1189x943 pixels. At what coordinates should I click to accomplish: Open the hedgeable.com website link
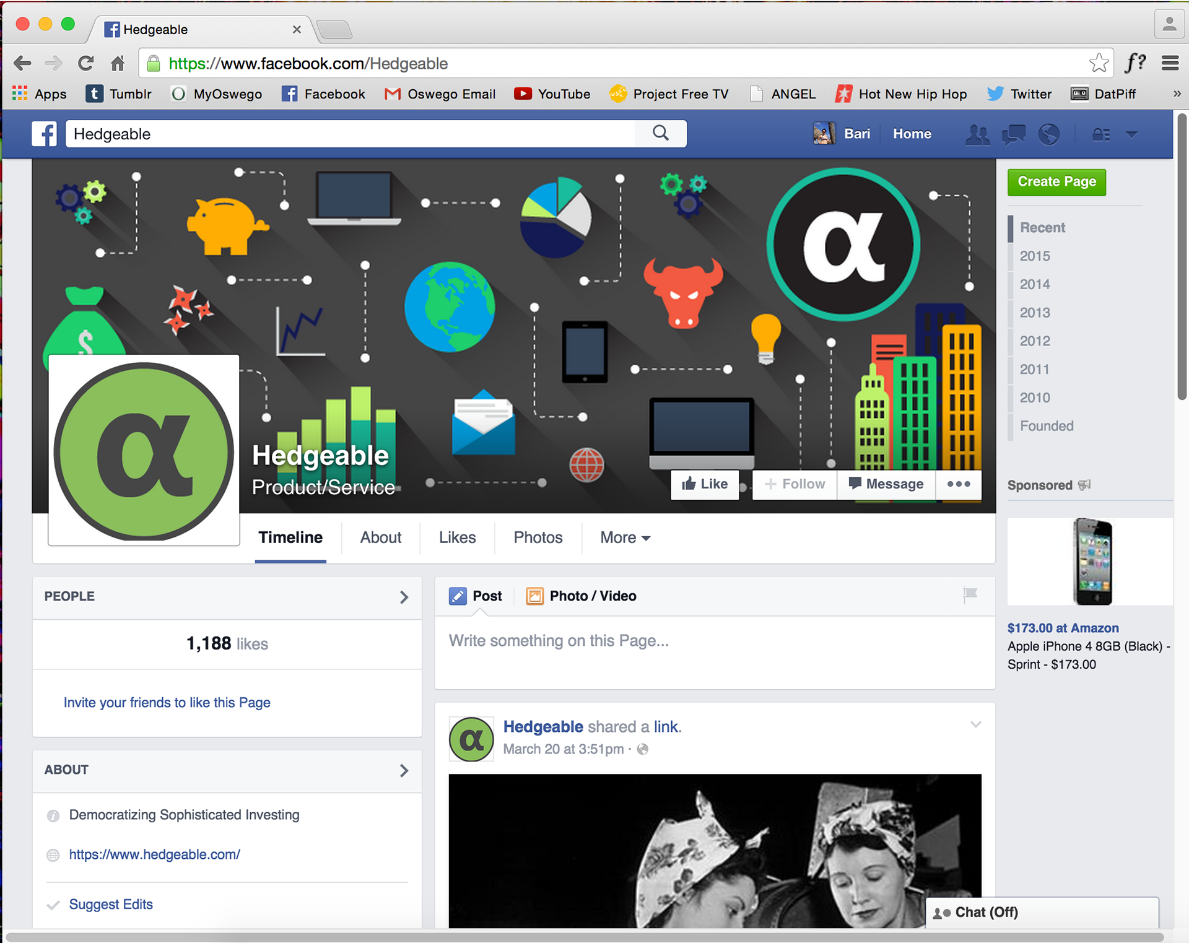154,854
